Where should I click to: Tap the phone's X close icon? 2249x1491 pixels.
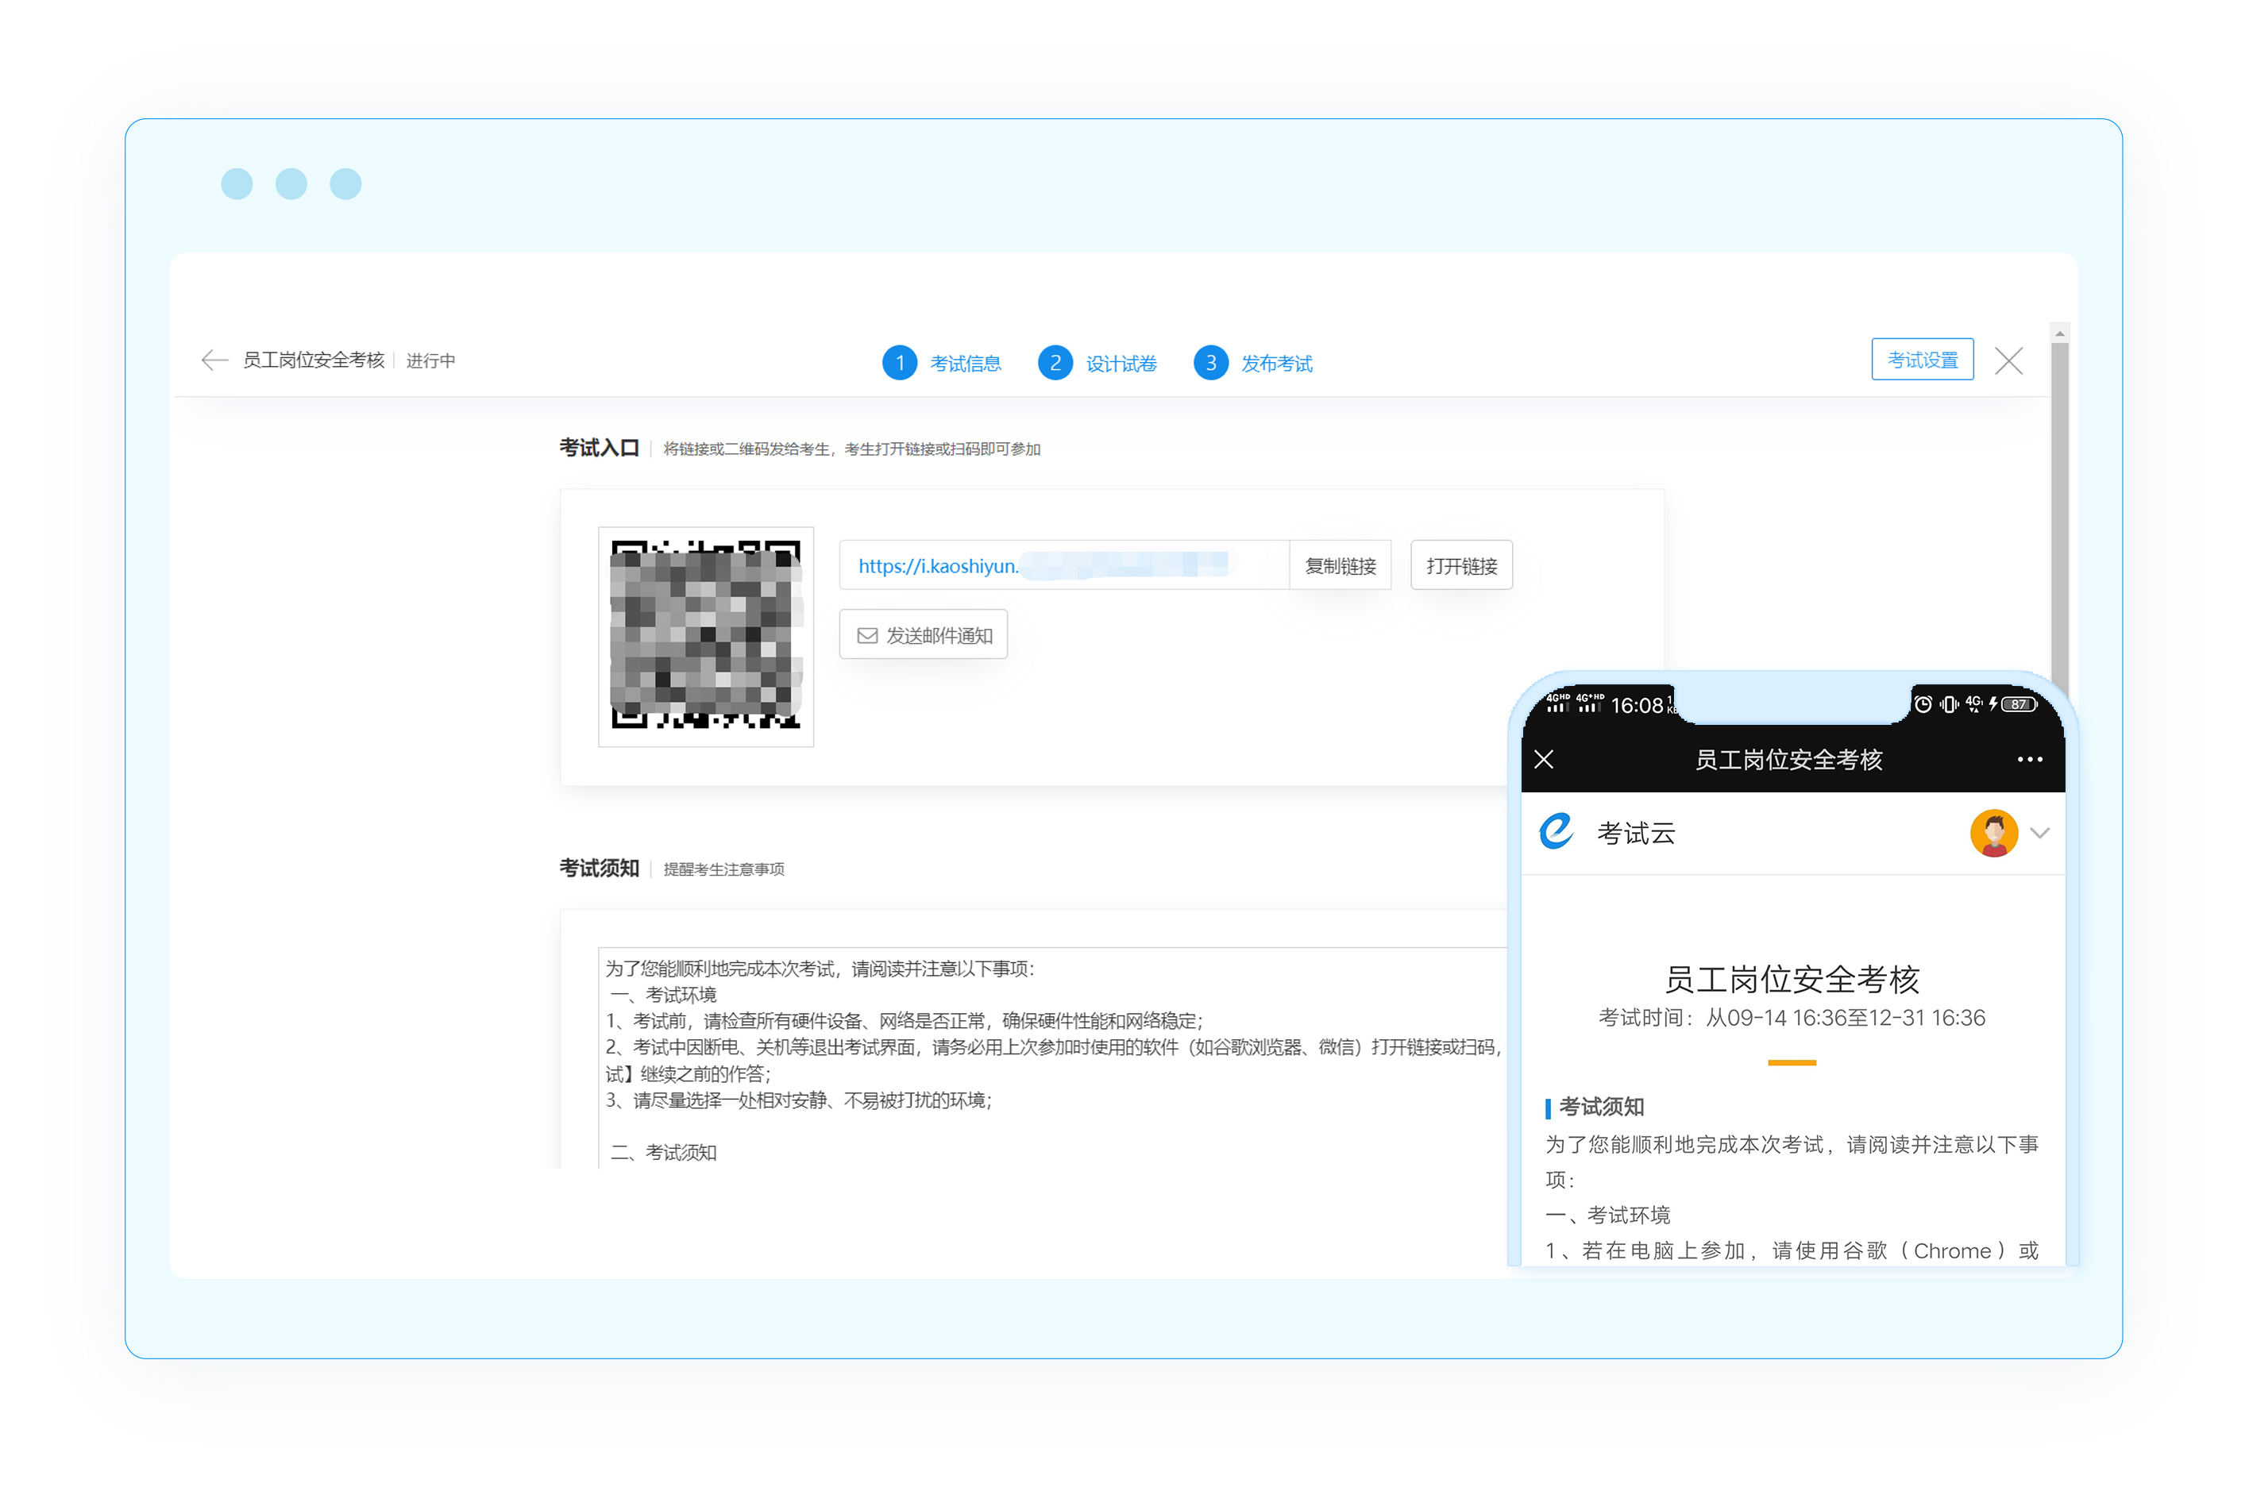[1543, 760]
